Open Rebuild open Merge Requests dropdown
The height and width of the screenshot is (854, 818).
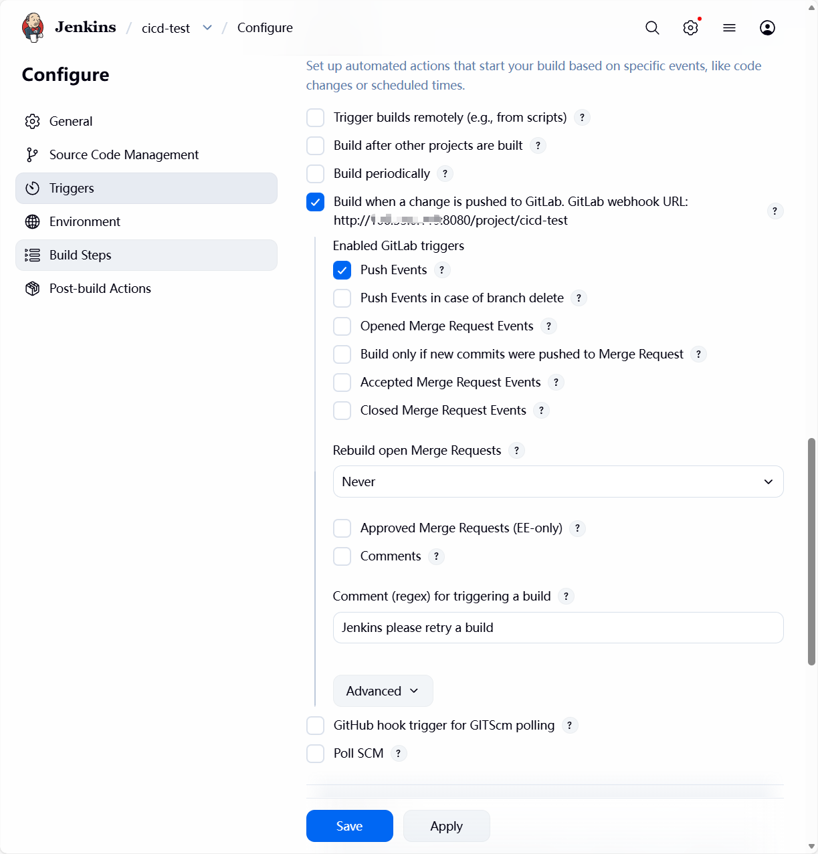tap(558, 482)
